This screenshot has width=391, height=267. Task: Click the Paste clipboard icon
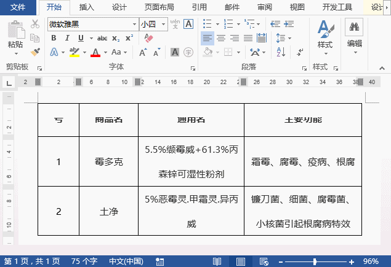15,29
